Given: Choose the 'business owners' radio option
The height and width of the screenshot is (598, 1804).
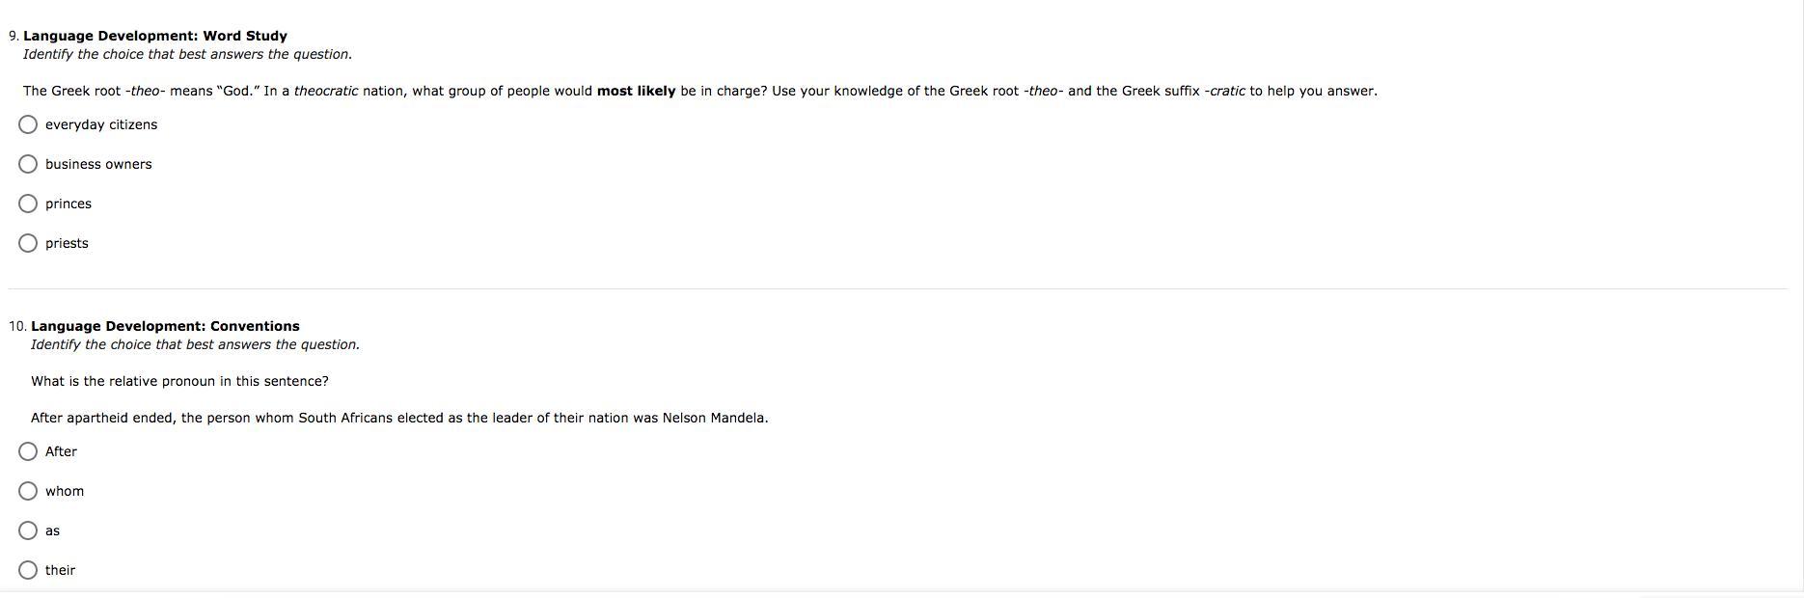Looking at the screenshot, I should 28,164.
